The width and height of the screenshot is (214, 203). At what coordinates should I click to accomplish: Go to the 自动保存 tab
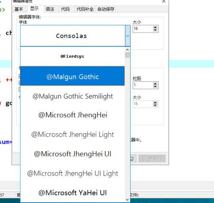pyautogui.click(x=106, y=9)
